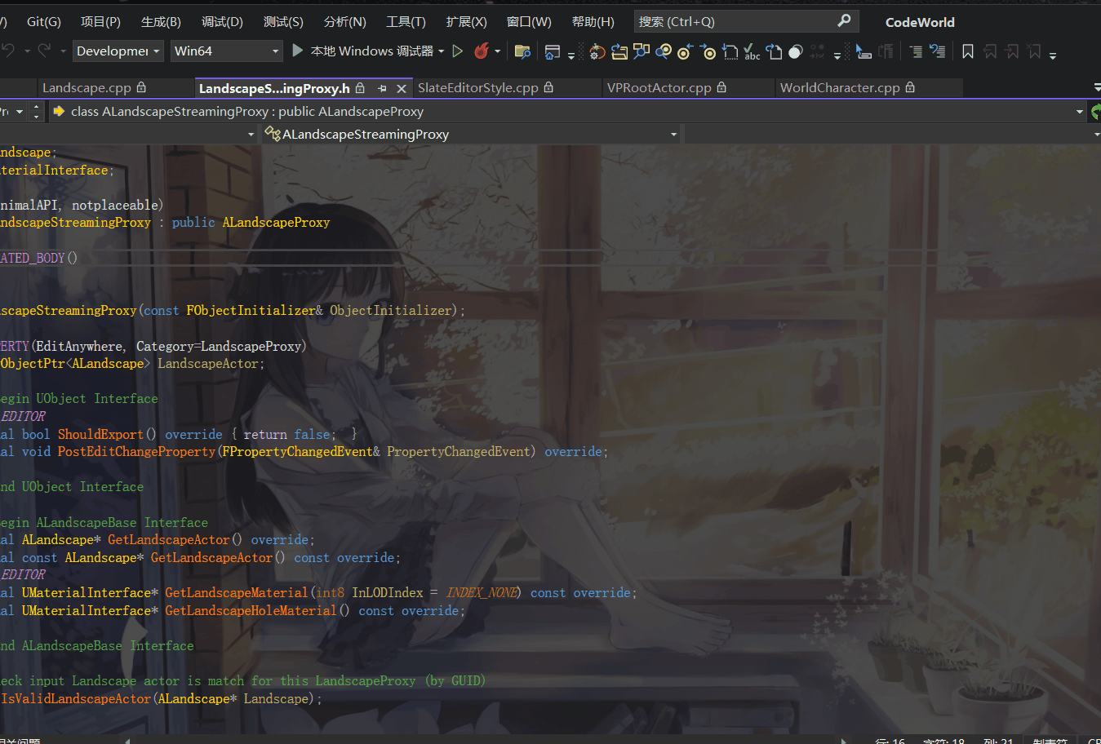Image resolution: width=1101 pixels, height=744 pixels.
Task: Click the greyed-out lines toolbar icon
Action: [x=886, y=51]
